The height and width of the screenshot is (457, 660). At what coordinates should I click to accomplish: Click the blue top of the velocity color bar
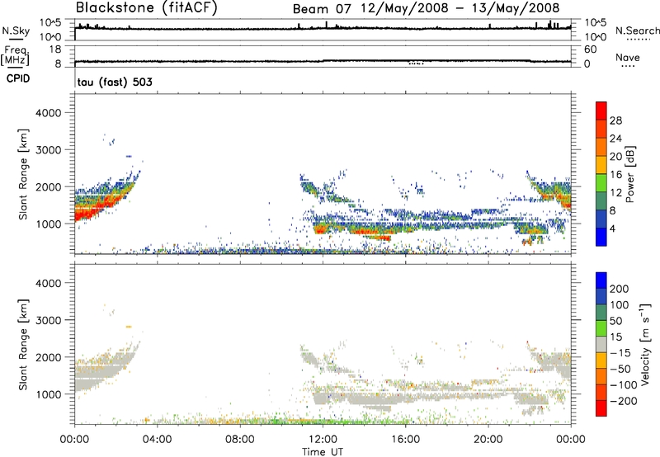601,280
